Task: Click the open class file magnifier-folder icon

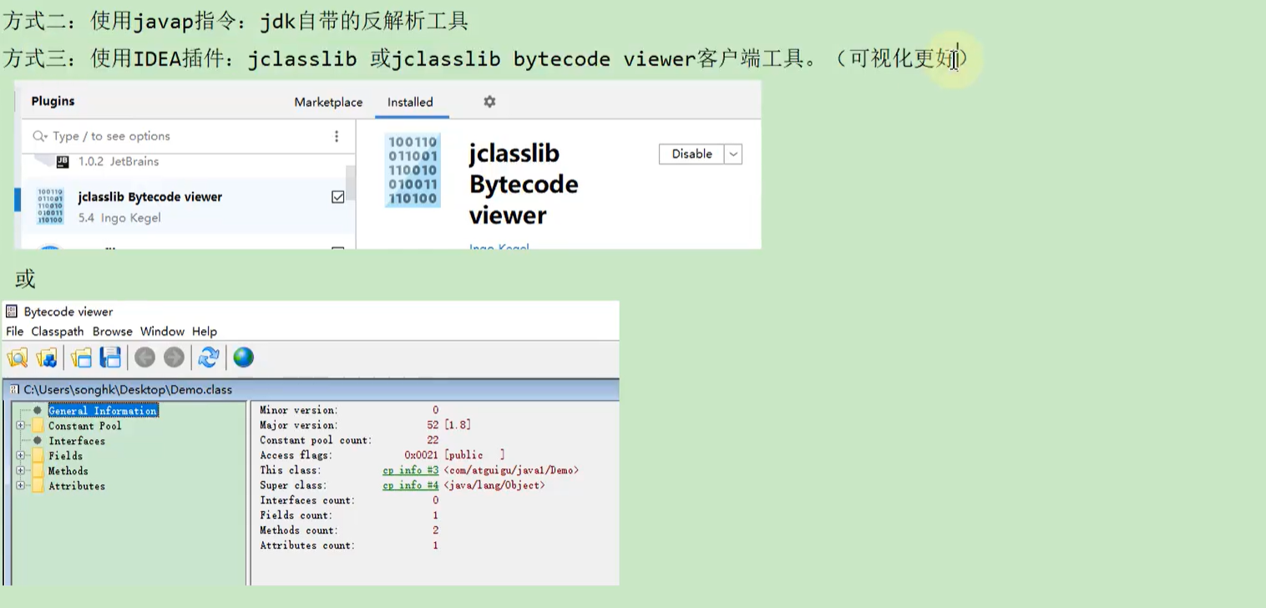Action: 18,358
